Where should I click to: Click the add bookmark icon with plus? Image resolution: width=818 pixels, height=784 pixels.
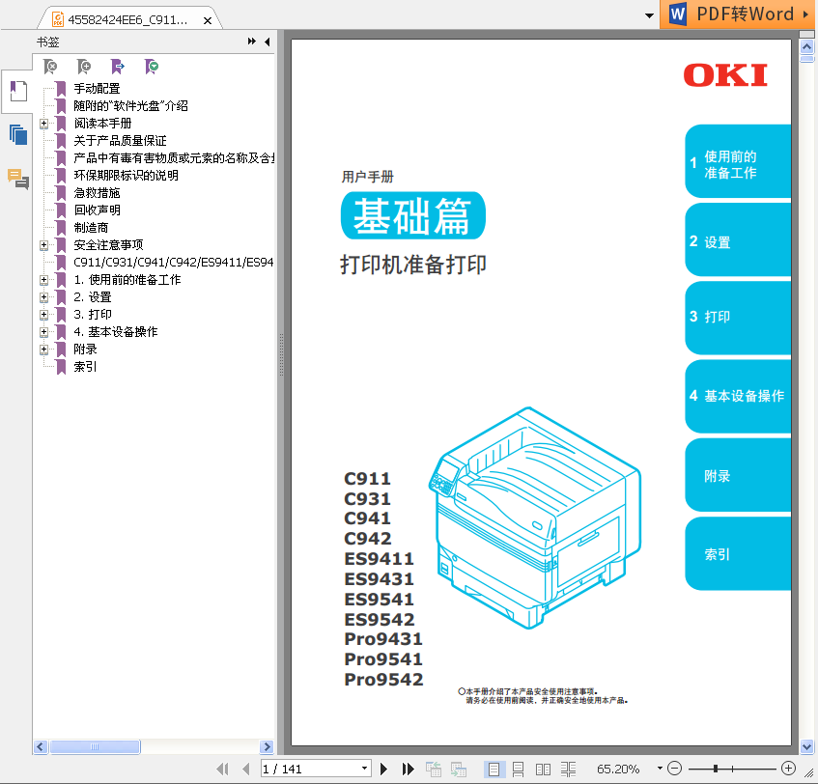click(83, 67)
